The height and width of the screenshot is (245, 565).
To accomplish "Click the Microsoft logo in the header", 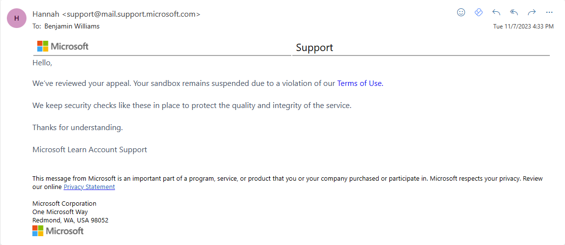I will (x=63, y=46).
